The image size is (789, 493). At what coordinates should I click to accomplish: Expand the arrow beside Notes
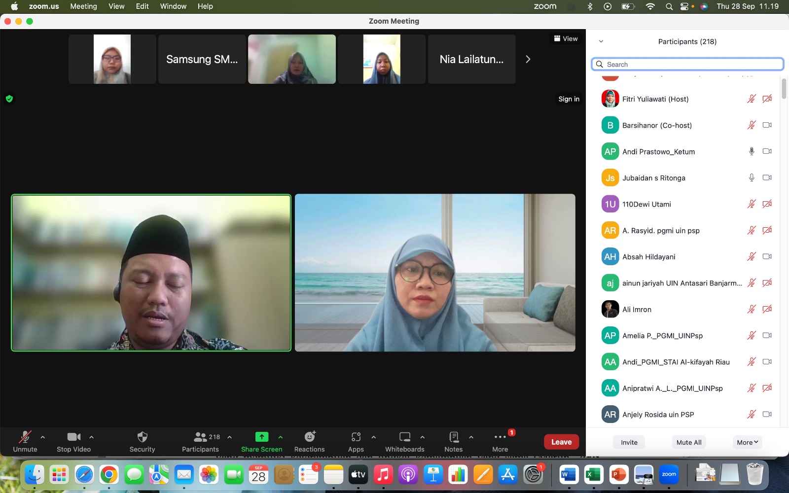471,437
